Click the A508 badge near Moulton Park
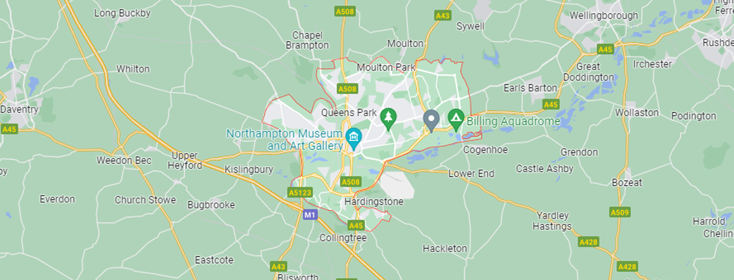The image size is (734, 280). point(348,89)
